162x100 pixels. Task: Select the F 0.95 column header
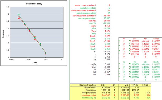[145, 85]
